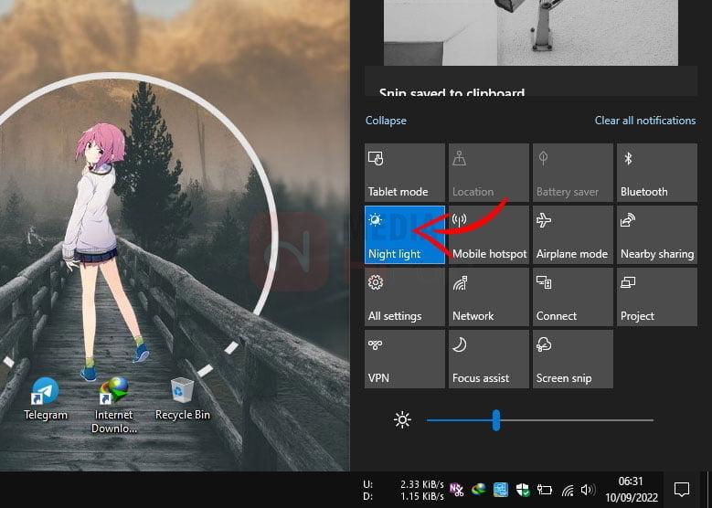Switch on Airplane mode

point(572,235)
